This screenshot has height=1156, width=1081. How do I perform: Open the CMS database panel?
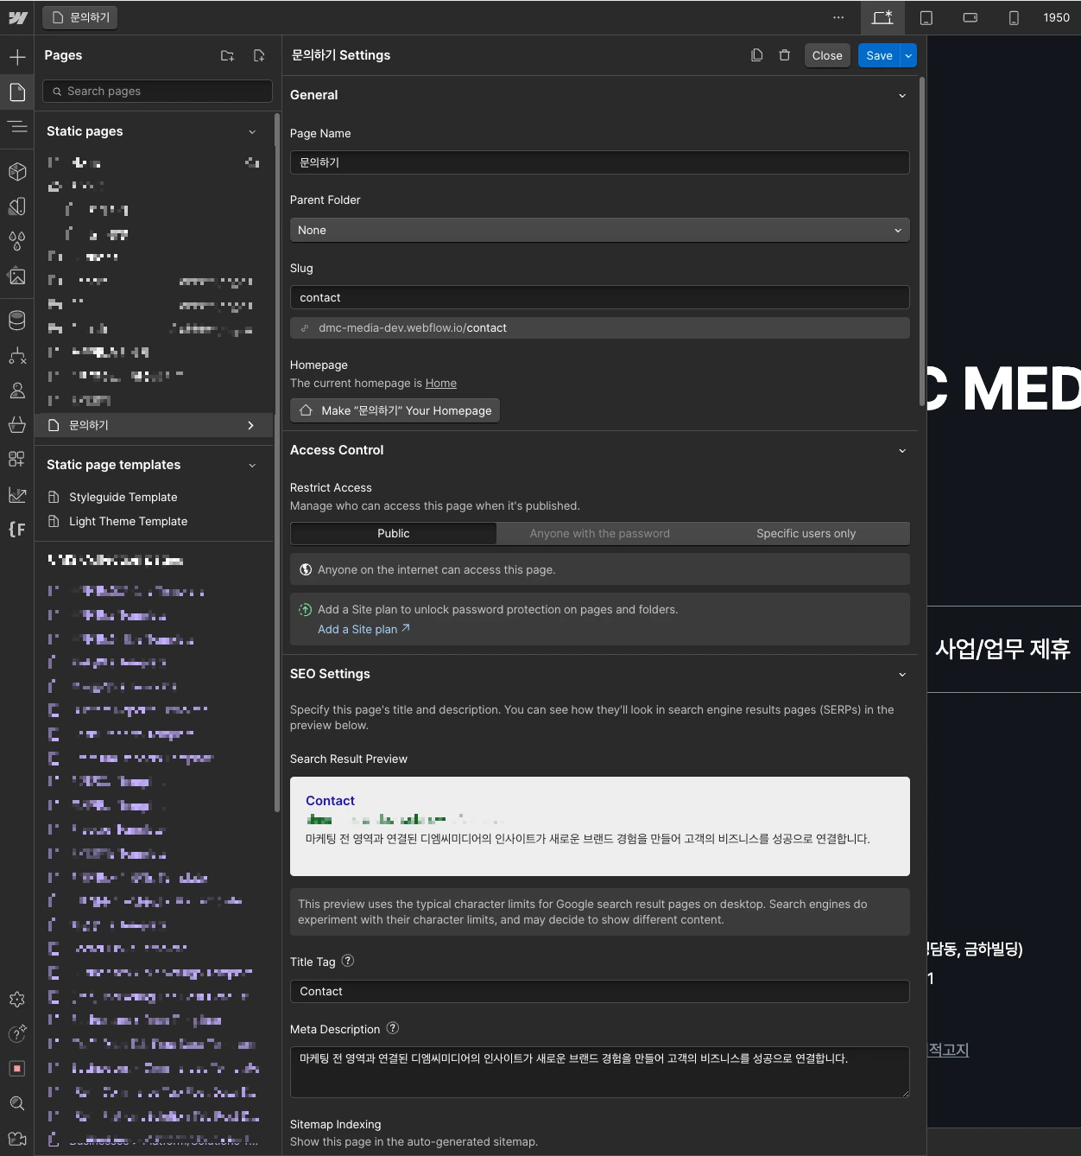(17, 321)
